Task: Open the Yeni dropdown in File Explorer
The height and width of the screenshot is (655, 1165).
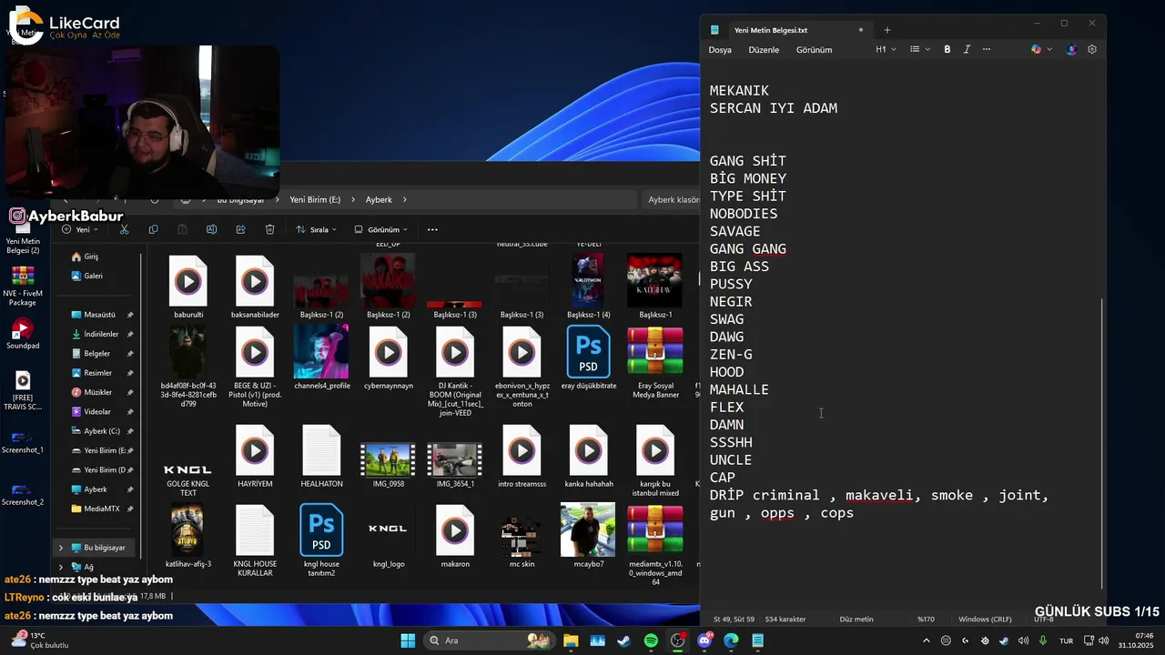Action: (79, 229)
